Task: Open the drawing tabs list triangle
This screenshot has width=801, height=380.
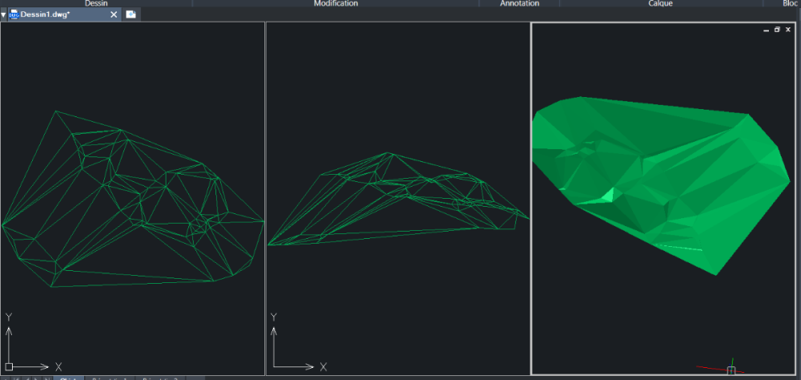Action: pyautogui.click(x=3, y=14)
